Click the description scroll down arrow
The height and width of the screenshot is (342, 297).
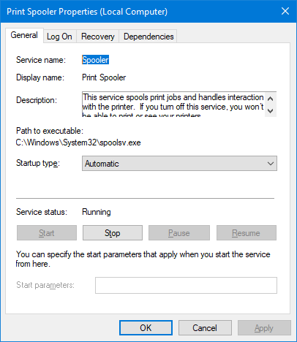tap(270, 110)
